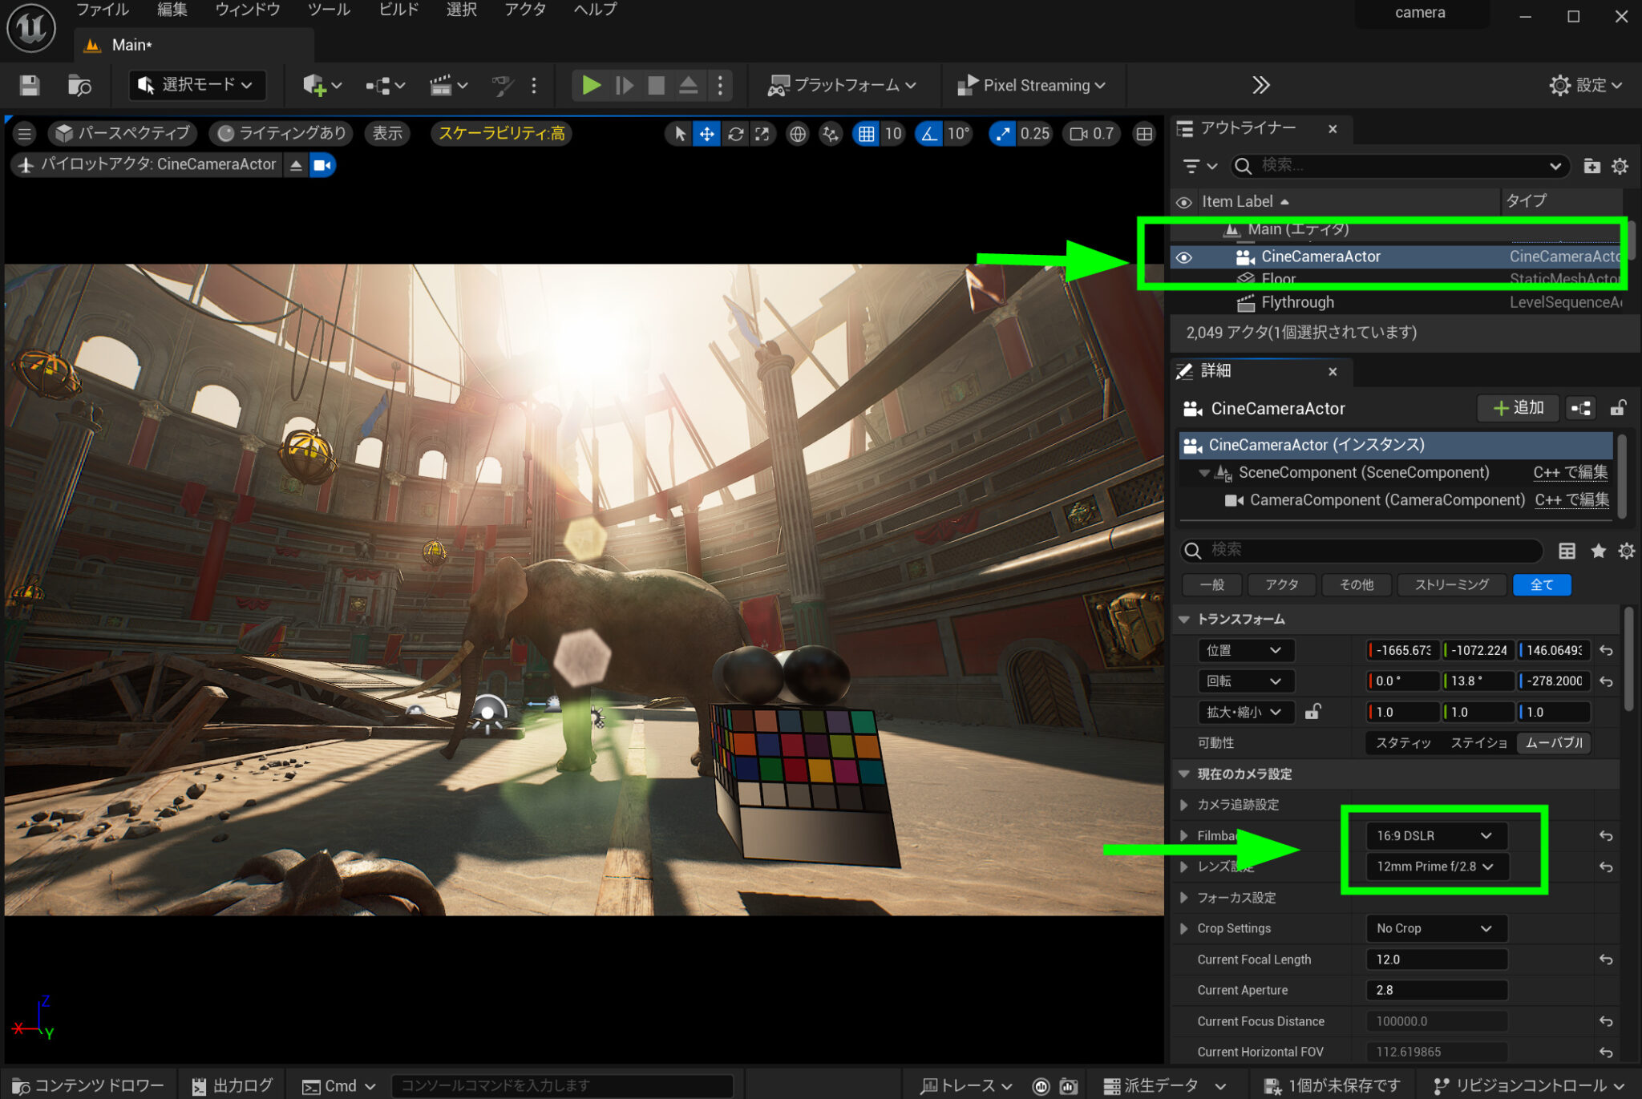Select the Scale tool in the viewport
1642x1099 pixels.
(x=762, y=134)
